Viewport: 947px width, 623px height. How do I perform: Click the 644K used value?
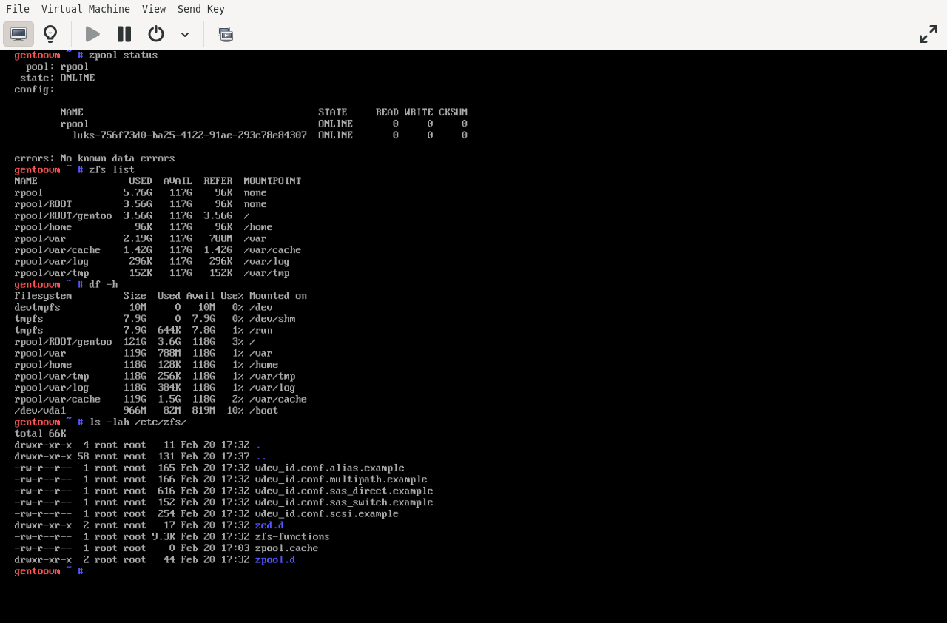click(169, 330)
